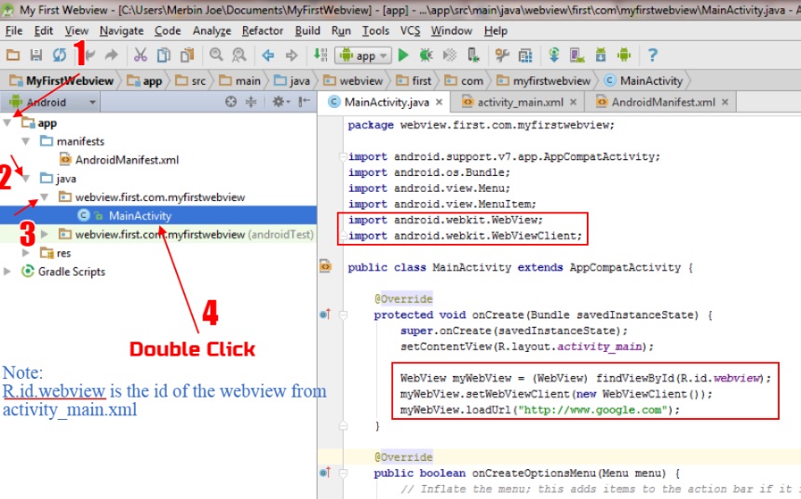This screenshot has width=801, height=499.
Task: Click the MainActivity breadcrumb
Action: tap(643, 81)
